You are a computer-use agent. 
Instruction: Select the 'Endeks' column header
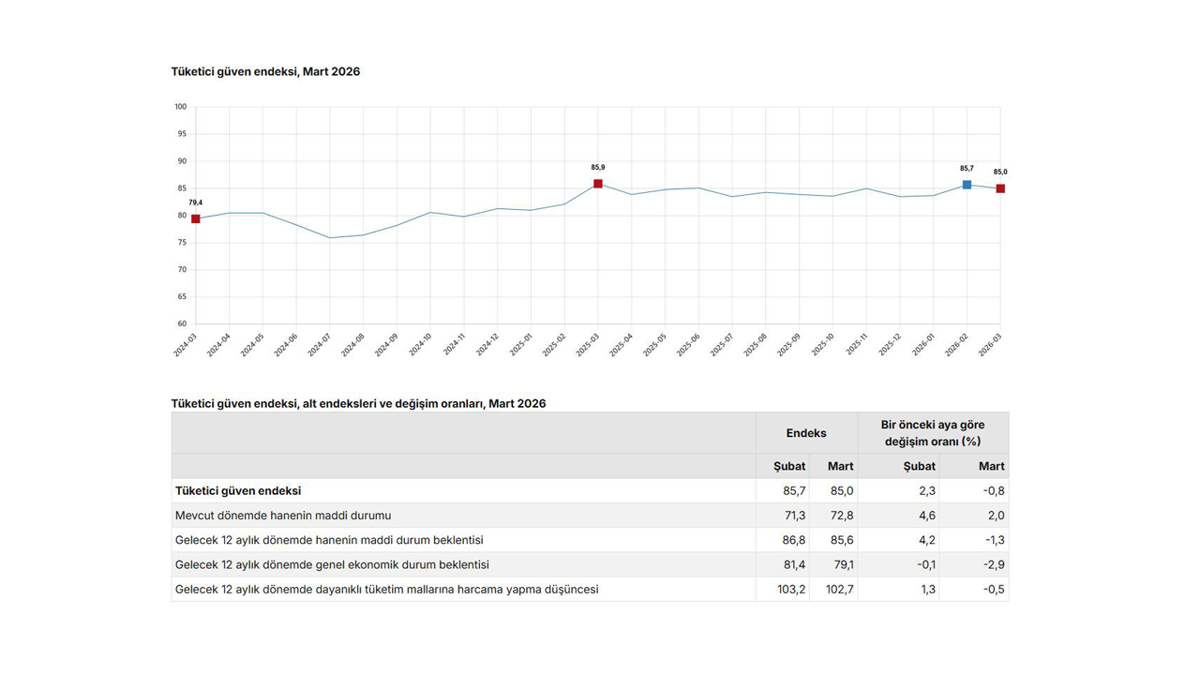click(806, 433)
